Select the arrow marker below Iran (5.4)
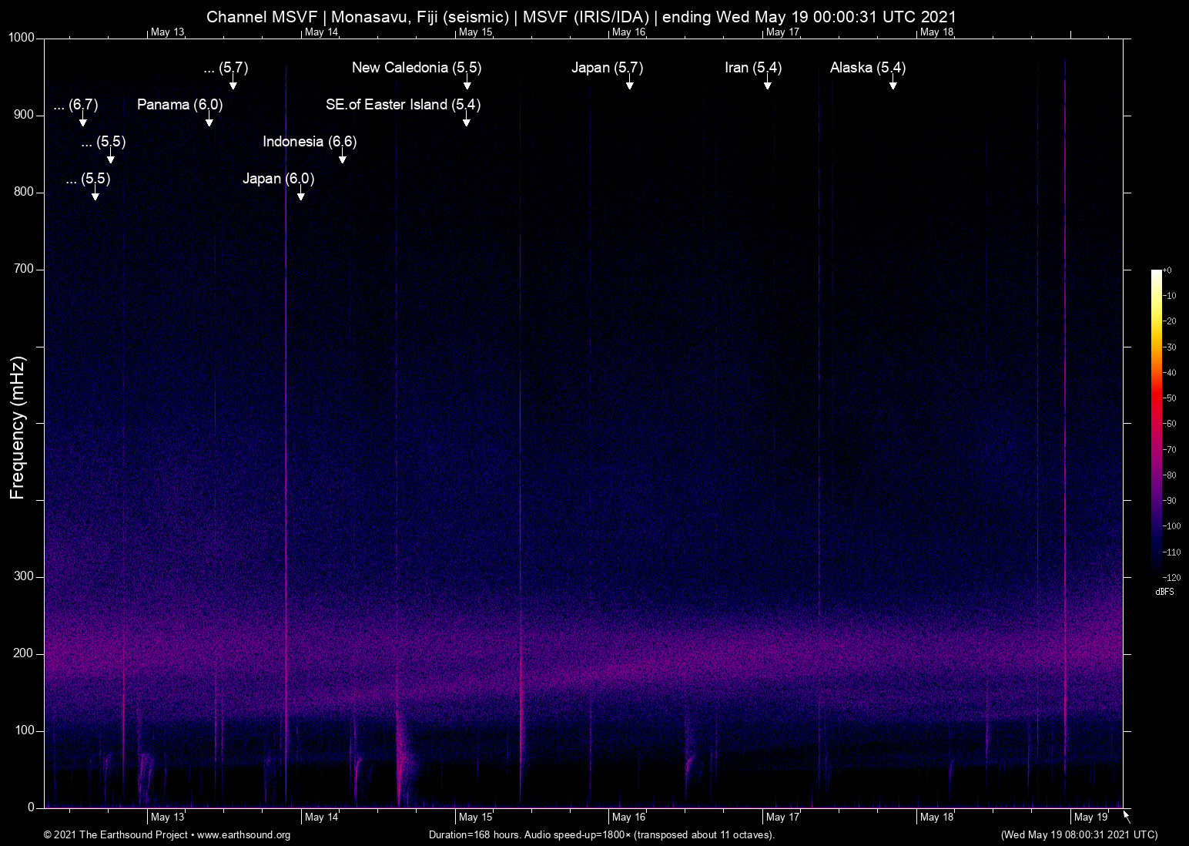 pyautogui.click(x=768, y=83)
